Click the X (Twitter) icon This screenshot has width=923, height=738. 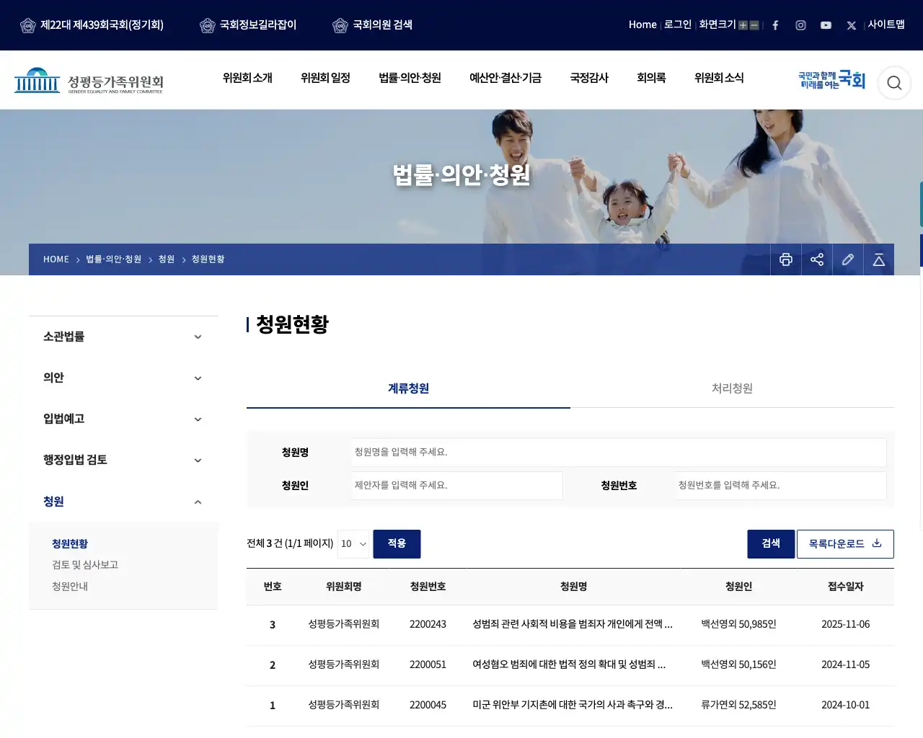point(852,25)
